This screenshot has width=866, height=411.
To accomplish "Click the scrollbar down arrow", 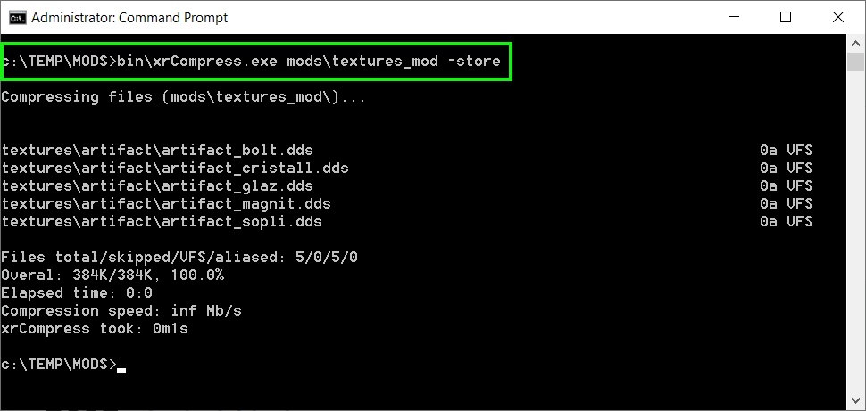I will coord(855,401).
